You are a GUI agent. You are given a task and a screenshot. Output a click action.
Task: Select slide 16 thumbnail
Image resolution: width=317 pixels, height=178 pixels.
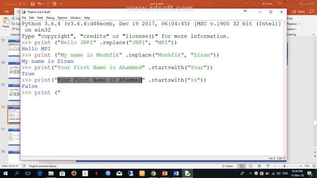click(14, 114)
